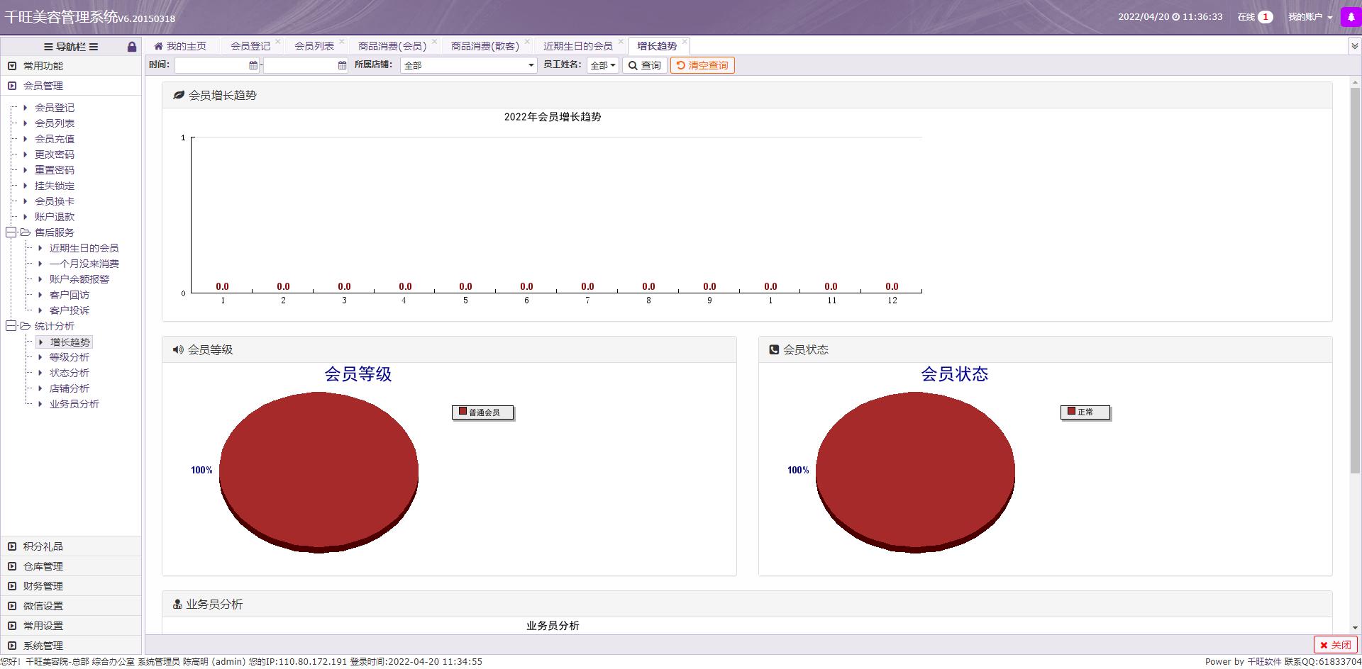Open the 所属店铺 combo box
This screenshot has height=669, width=1362.
pos(469,65)
